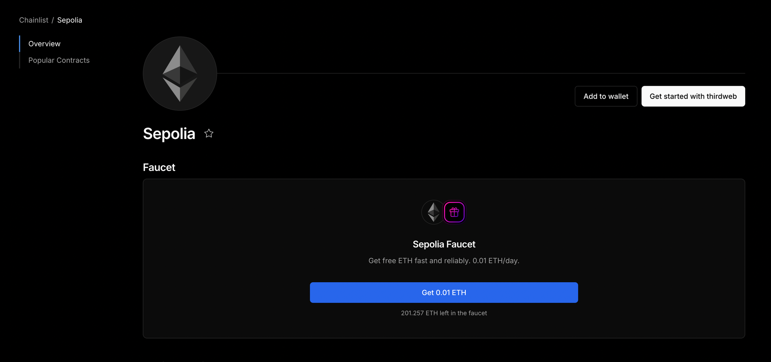Image resolution: width=771 pixels, height=362 pixels.
Task: Add the Sepolia network to your wallet
Action: tap(606, 96)
